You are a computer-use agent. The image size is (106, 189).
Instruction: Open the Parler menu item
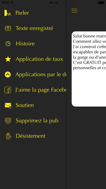click(x=22, y=13)
